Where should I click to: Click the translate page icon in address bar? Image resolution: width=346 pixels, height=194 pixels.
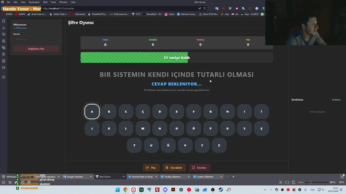[200, 8]
